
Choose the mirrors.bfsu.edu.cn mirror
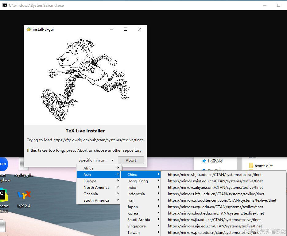click(223, 194)
